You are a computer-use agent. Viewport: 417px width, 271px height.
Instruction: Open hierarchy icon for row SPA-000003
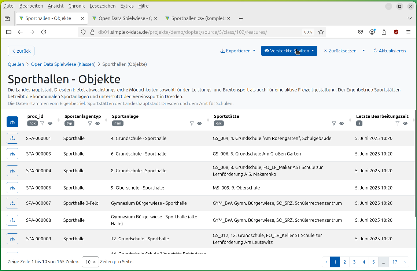click(12, 154)
